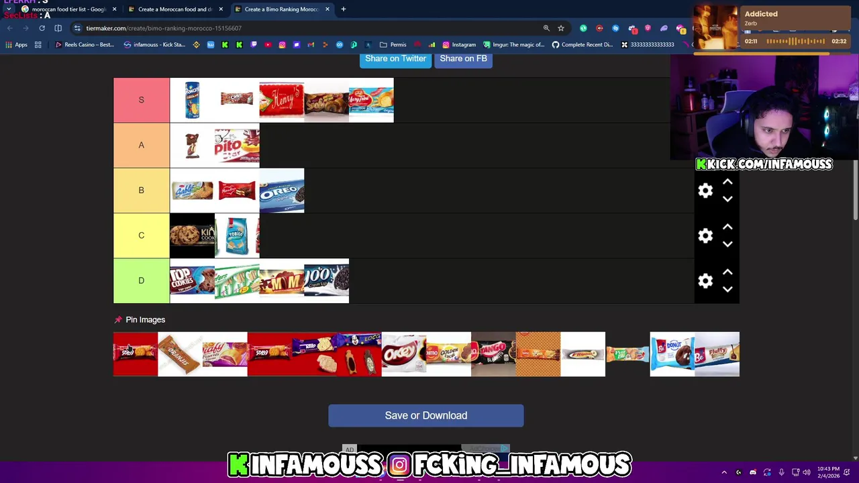Open Reels Casino bookmark
This screenshot has height=483, width=859.
[x=85, y=45]
